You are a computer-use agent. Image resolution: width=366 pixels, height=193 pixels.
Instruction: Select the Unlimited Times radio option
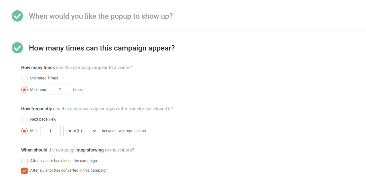coord(24,78)
